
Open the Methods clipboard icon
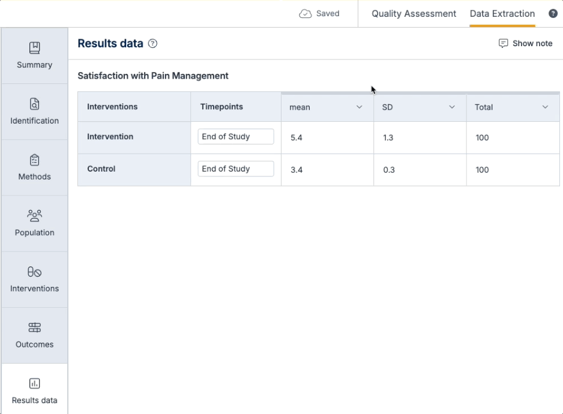point(35,160)
